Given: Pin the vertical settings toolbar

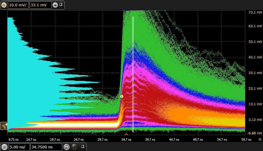Looking at the screenshot, I should (61, 5).
